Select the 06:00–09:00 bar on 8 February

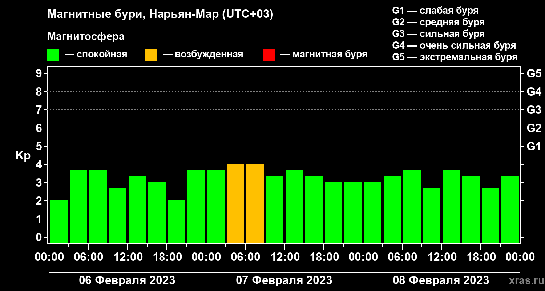[412, 207]
